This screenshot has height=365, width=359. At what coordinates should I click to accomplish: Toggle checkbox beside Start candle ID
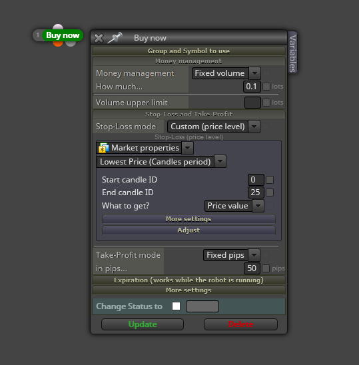[270, 180]
